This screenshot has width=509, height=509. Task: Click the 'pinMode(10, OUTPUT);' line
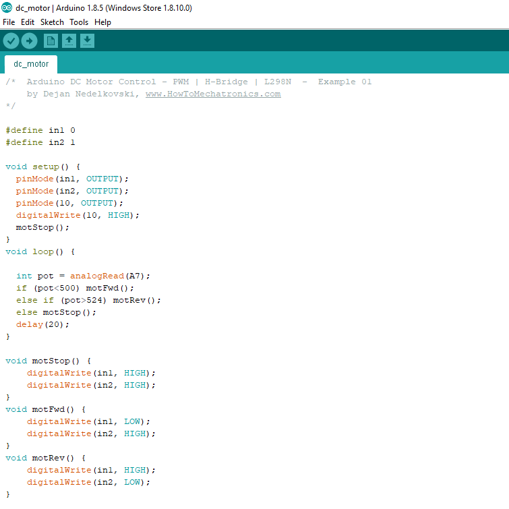click(69, 203)
